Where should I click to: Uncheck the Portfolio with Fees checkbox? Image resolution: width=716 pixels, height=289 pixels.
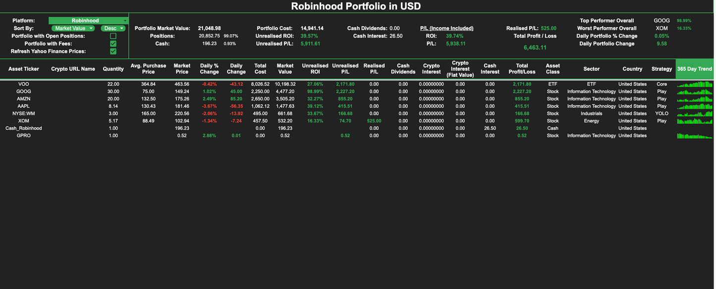click(113, 44)
